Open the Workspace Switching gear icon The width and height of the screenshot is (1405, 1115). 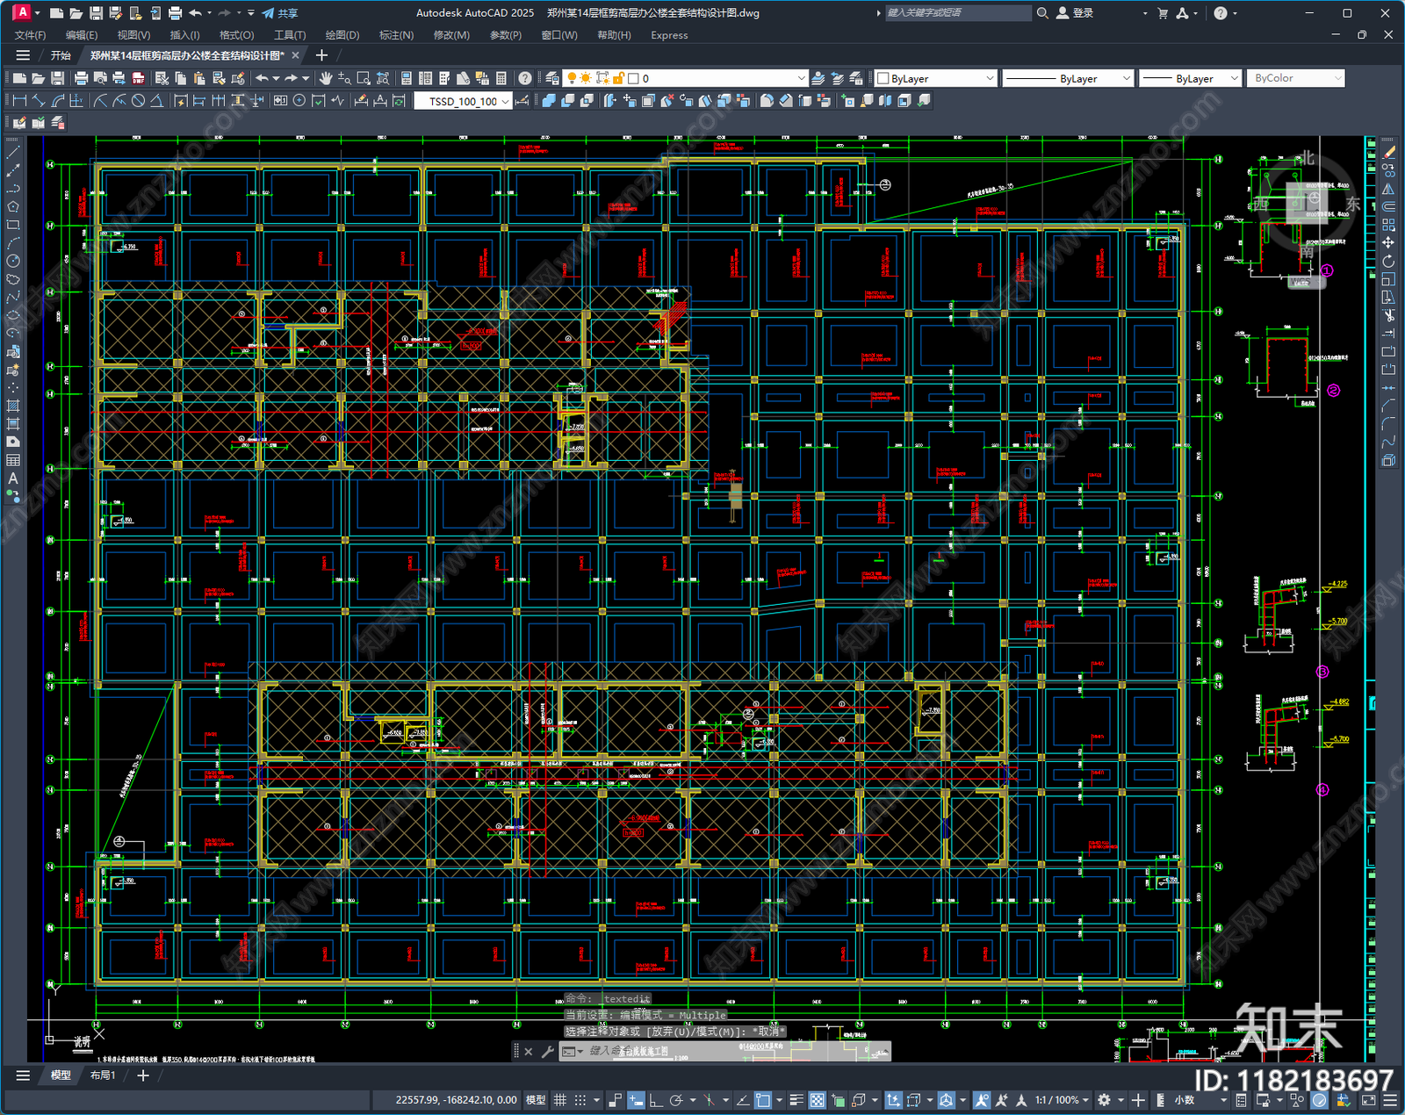pyautogui.click(x=1105, y=1100)
